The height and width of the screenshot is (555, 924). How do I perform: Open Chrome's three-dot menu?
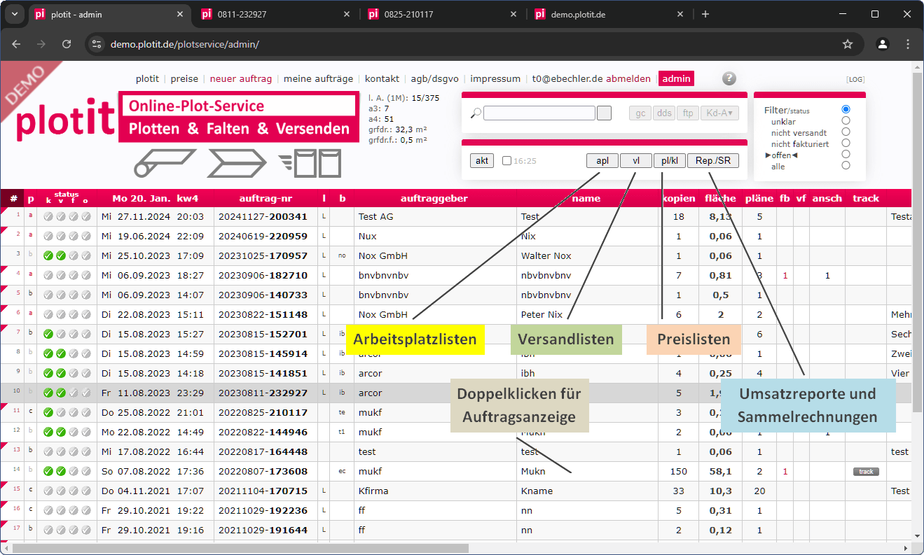[x=909, y=43]
